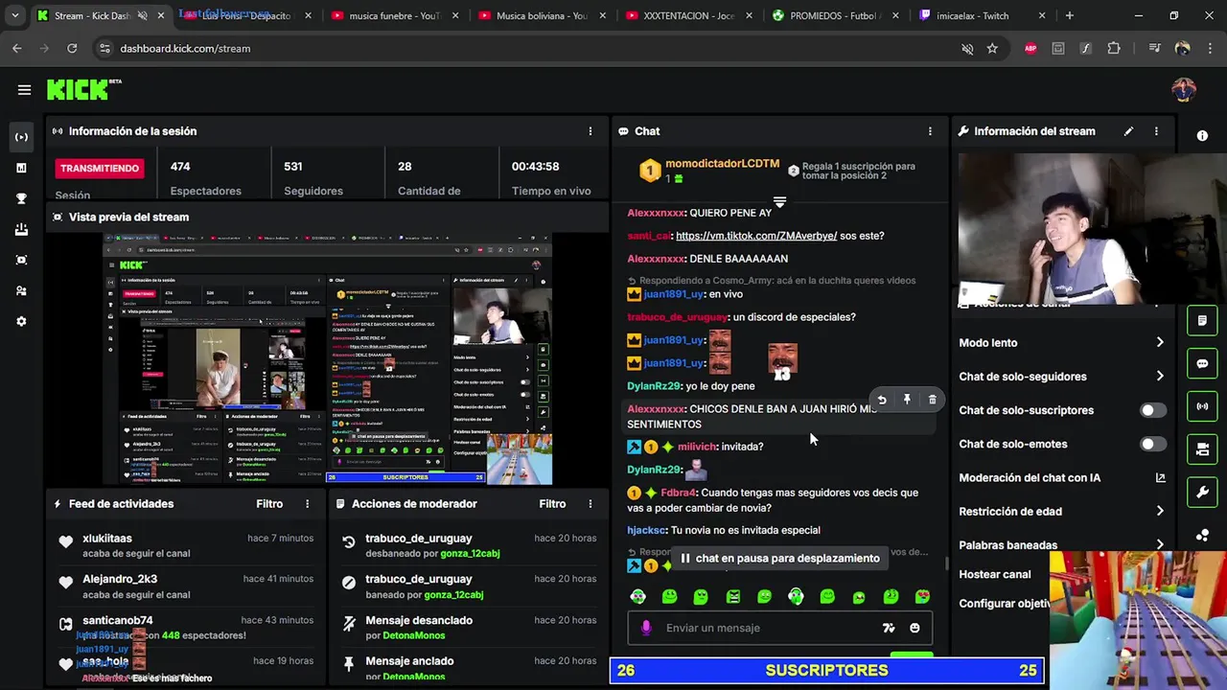This screenshot has width=1227, height=690.
Task: Click the text-style icon in message box
Action: click(889, 628)
